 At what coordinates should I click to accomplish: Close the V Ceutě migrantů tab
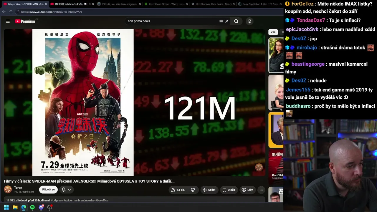pyautogui.click(x=140, y=4)
